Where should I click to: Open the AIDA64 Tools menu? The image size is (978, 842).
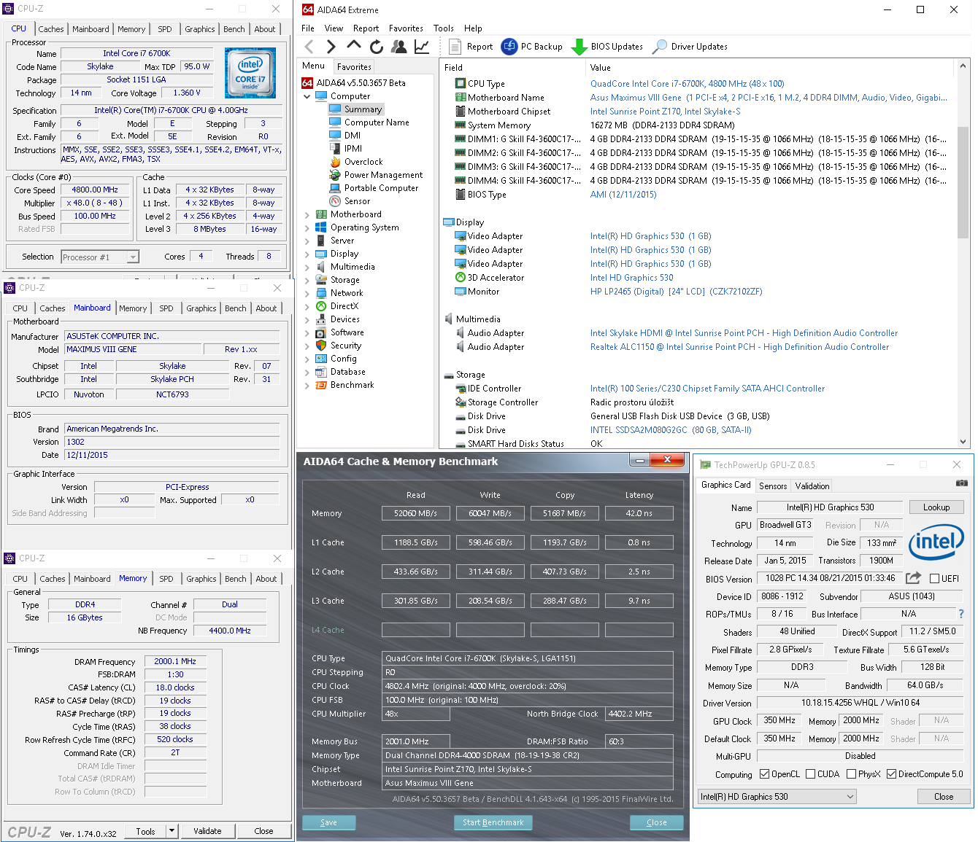[443, 28]
